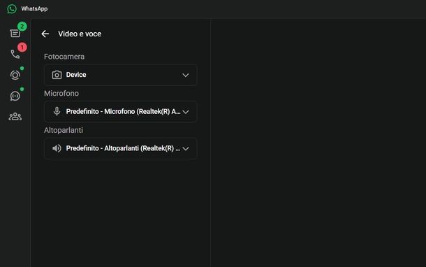Go back from Video e voce

click(x=45, y=34)
